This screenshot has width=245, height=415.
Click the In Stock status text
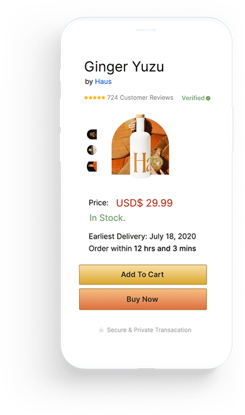(x=107, y=218)
